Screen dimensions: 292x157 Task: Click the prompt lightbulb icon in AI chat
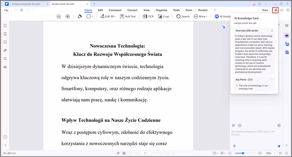coord(235,146)
